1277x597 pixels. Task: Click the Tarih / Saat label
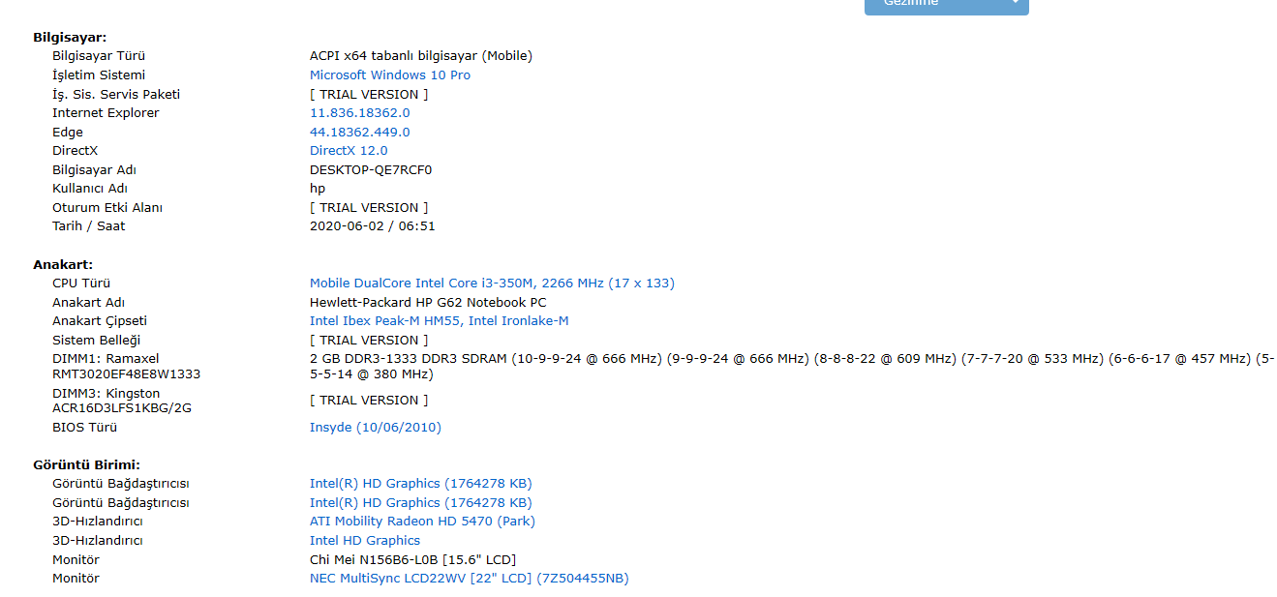pos(89,225)
